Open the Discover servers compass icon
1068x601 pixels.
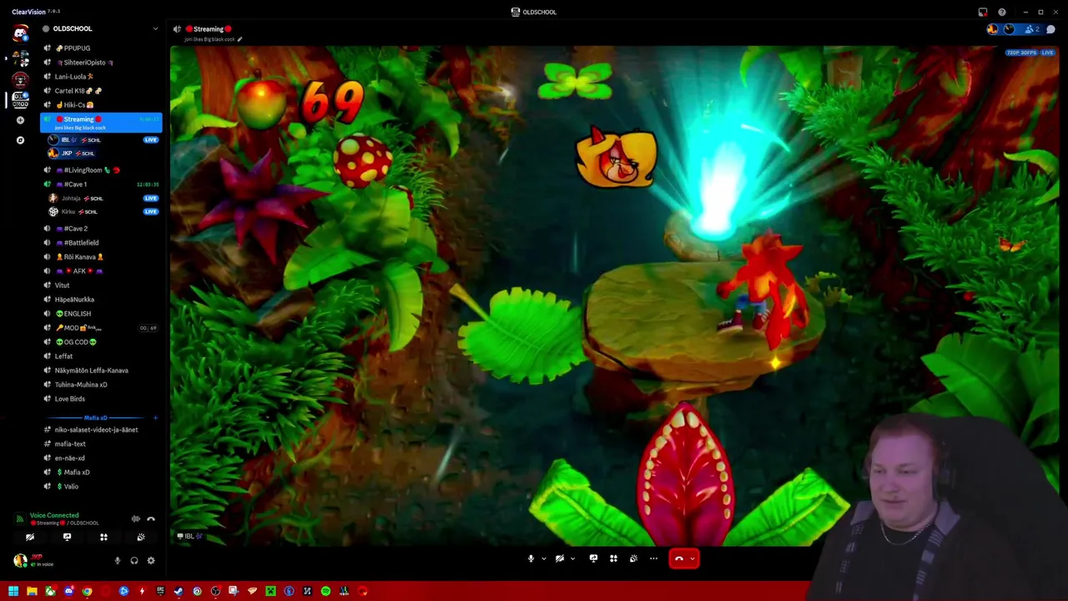(x=20, y=140)
